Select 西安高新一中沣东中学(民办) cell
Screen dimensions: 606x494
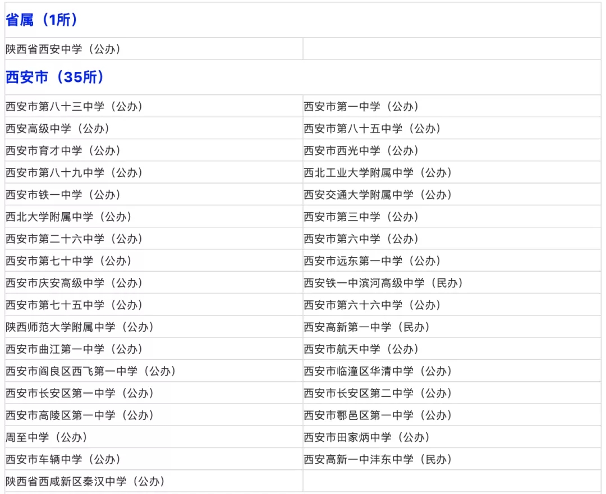(x=452, y=459)
